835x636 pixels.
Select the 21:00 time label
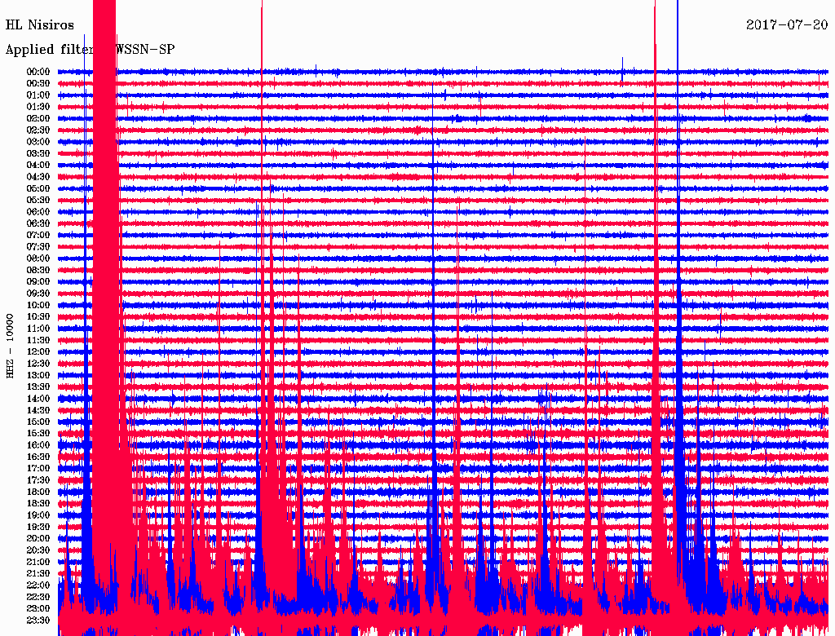(x=38, y=562)
